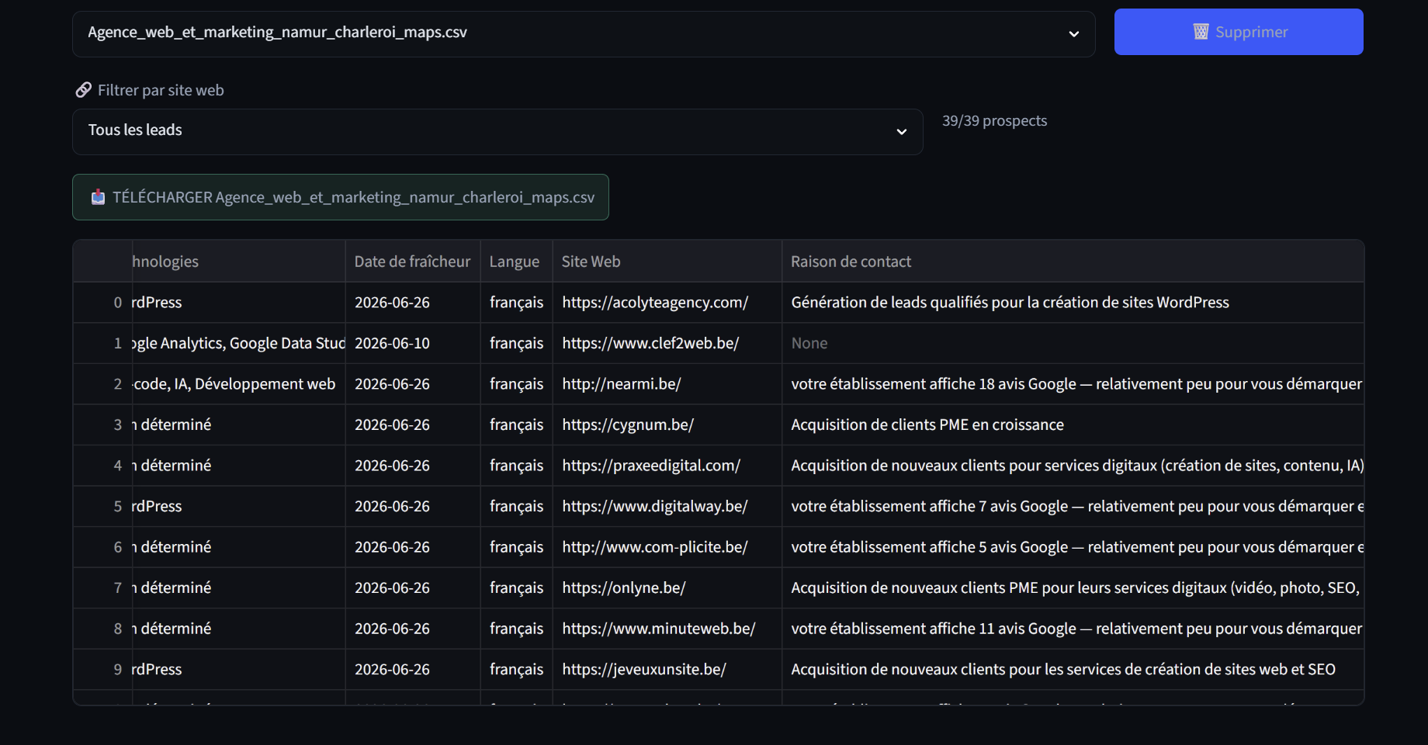Download the Agence_web_et_marketing CSV file
Screen dimensions: 1428x745
(341, 197)
